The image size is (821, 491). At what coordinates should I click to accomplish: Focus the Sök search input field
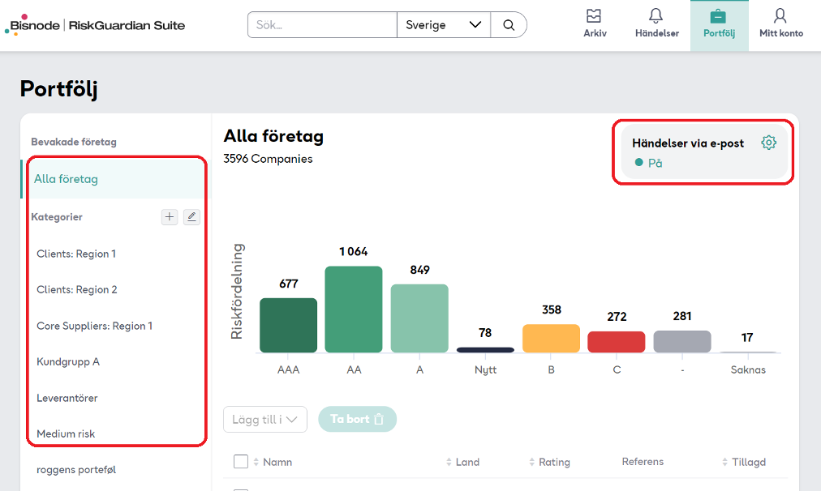coord(322,25)
